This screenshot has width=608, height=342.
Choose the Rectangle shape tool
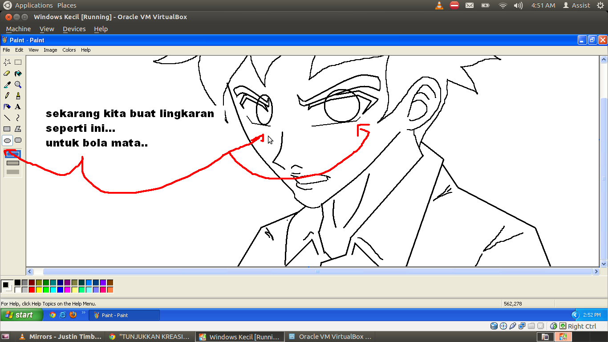(x=7, y=129)
